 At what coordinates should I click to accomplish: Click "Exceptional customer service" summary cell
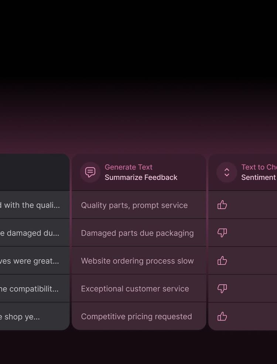pos(135,288)
